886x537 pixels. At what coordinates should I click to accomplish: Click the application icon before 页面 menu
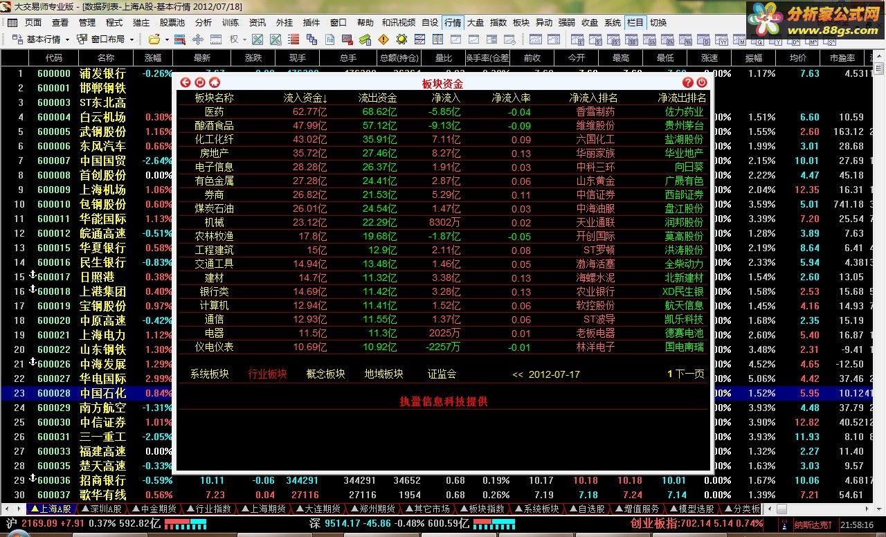tap(13, 22)
